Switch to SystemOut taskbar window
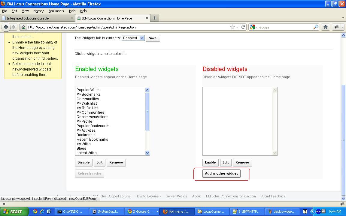The image size is (346, 216). [107, 211]
